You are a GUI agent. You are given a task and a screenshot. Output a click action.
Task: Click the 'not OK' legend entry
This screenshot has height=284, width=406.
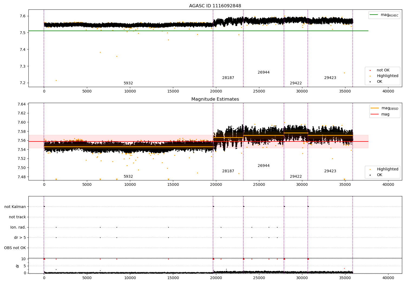[383, 70]
